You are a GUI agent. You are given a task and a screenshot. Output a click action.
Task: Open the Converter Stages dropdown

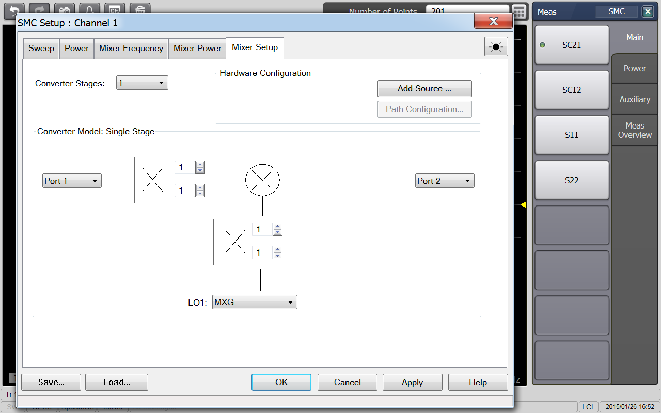click(x=142, y=83)
